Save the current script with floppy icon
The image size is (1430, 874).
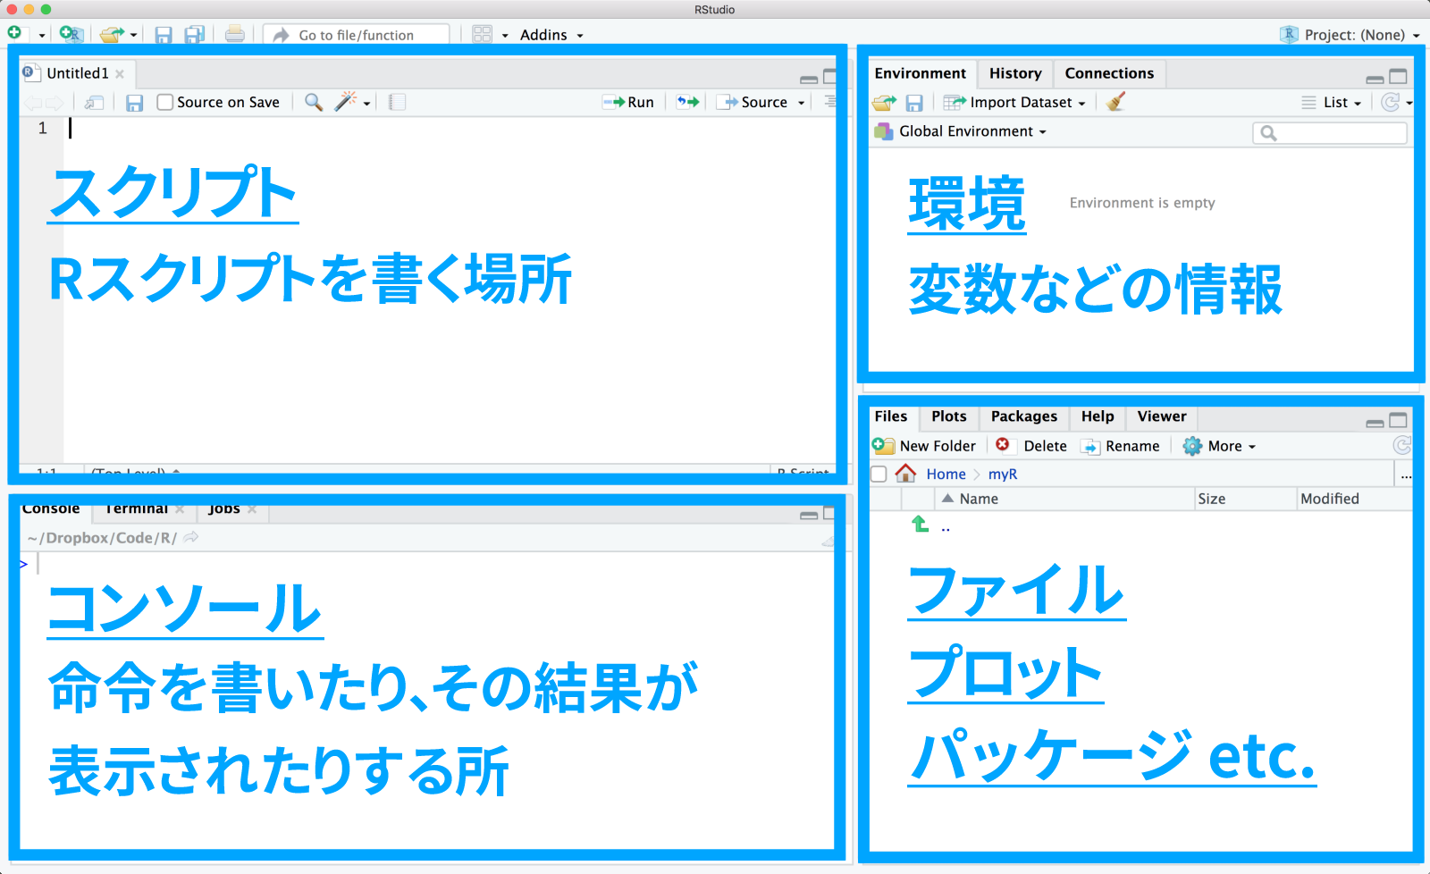134,103
